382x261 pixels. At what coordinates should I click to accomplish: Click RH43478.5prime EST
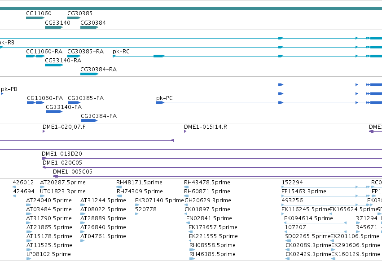pos(186,187)
